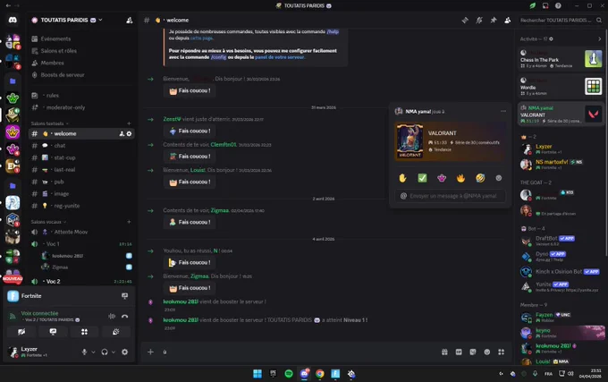This screenshot has width=608, height=382.
Task: Open inbox icon in title bar
Action: pyautogui.click(x=545, y=5)
